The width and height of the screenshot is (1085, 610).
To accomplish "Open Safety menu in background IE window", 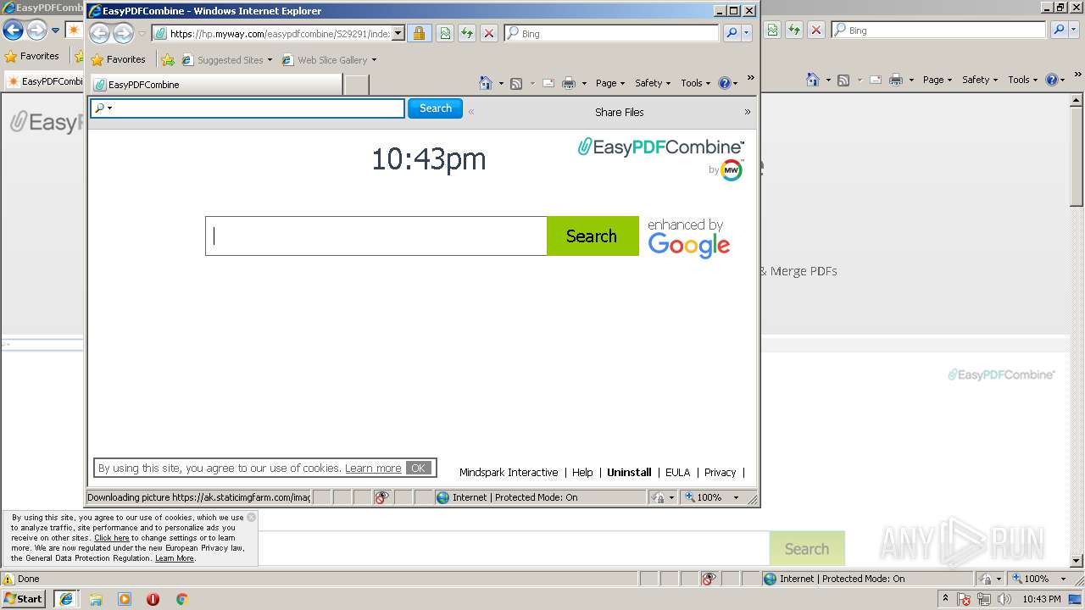I will pos(980,80).
